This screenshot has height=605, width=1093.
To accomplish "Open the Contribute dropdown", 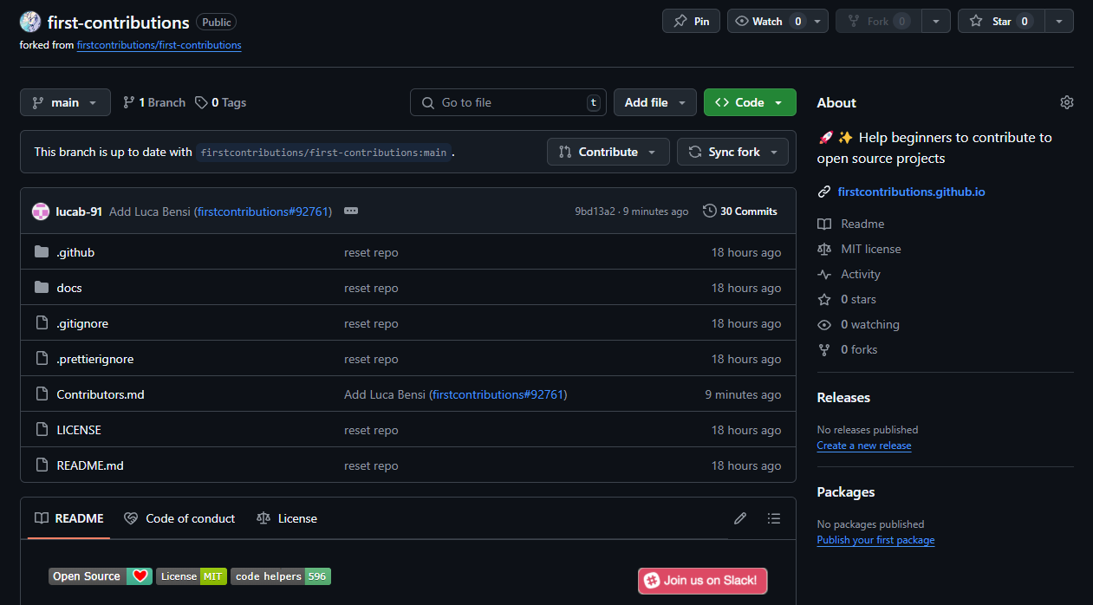I will (x=608, y=152).
